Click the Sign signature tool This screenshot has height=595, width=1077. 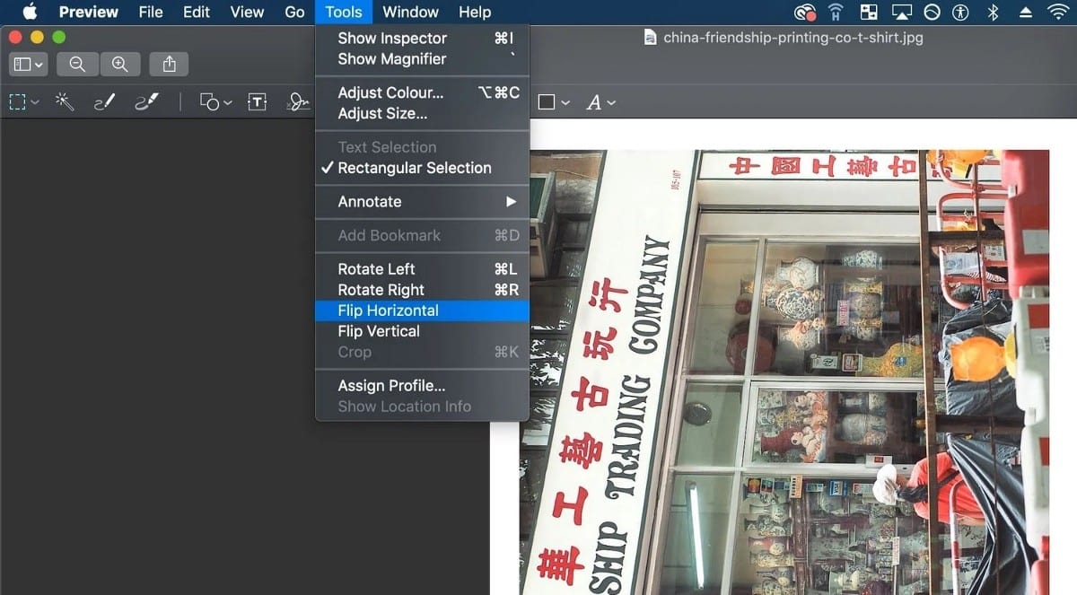pos(299,102)
